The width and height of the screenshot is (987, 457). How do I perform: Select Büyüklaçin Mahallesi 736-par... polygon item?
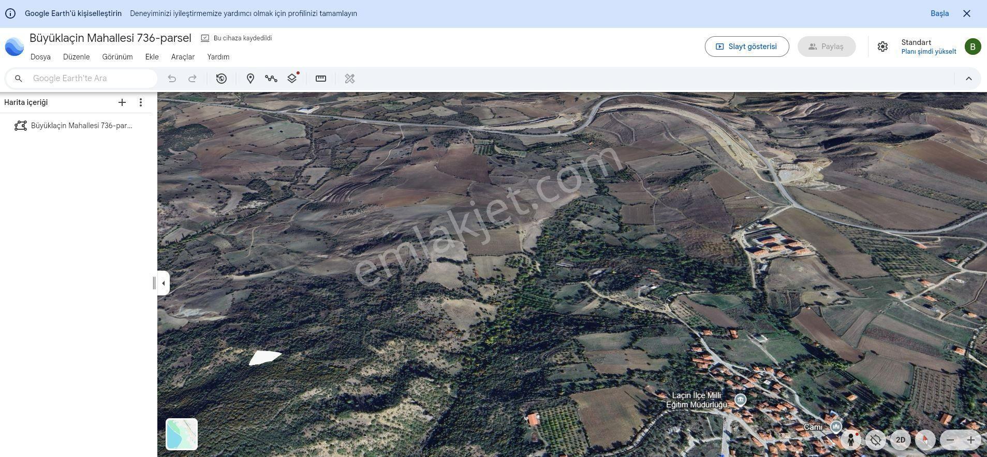tap(77, 126)
